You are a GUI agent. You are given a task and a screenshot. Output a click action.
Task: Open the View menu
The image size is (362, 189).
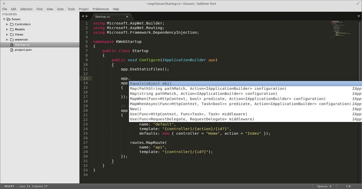click(x=49, y=9)
